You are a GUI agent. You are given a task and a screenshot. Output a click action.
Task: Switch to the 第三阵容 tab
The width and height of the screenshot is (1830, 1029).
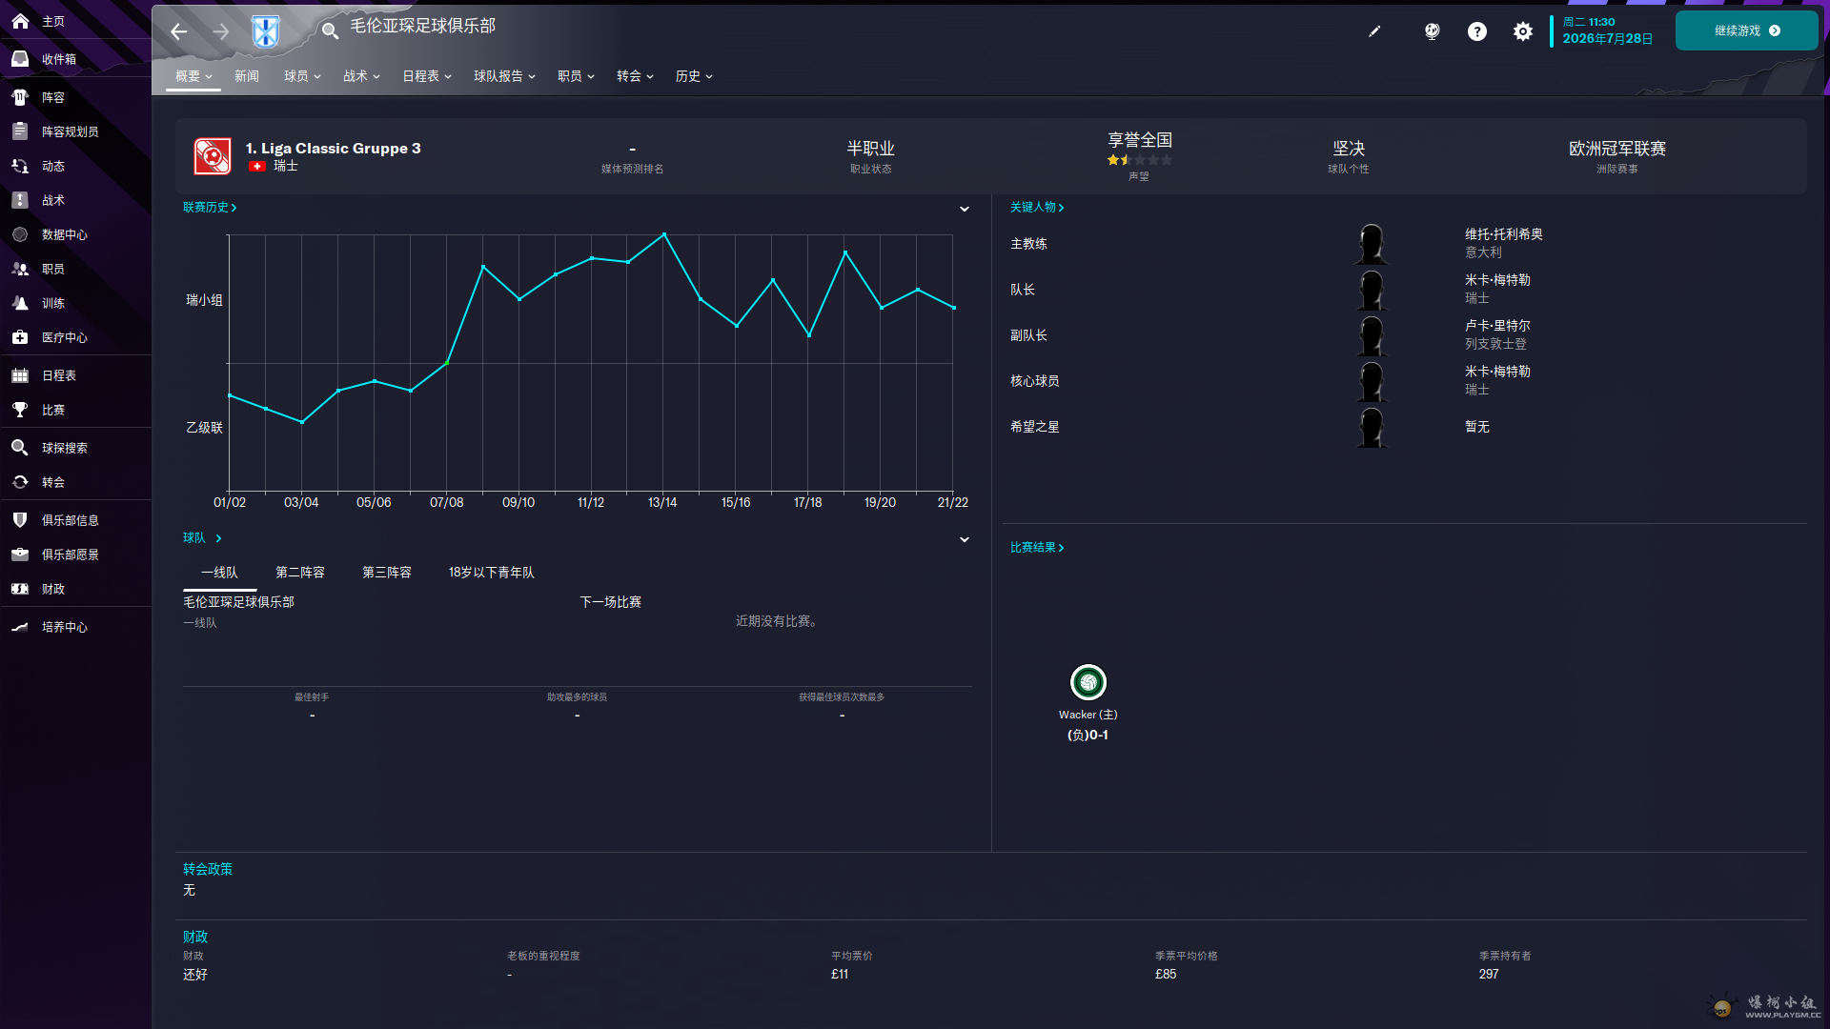click(387, 573)
